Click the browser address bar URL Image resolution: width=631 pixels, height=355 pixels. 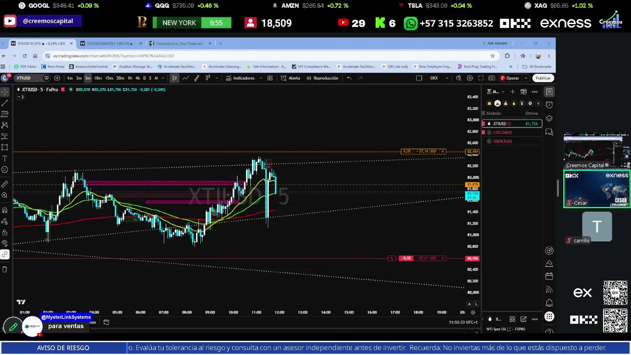pos(113,56)
